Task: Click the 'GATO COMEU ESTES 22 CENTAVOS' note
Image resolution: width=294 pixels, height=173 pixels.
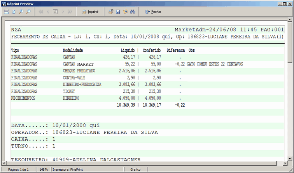Action: tap(215, 64)
